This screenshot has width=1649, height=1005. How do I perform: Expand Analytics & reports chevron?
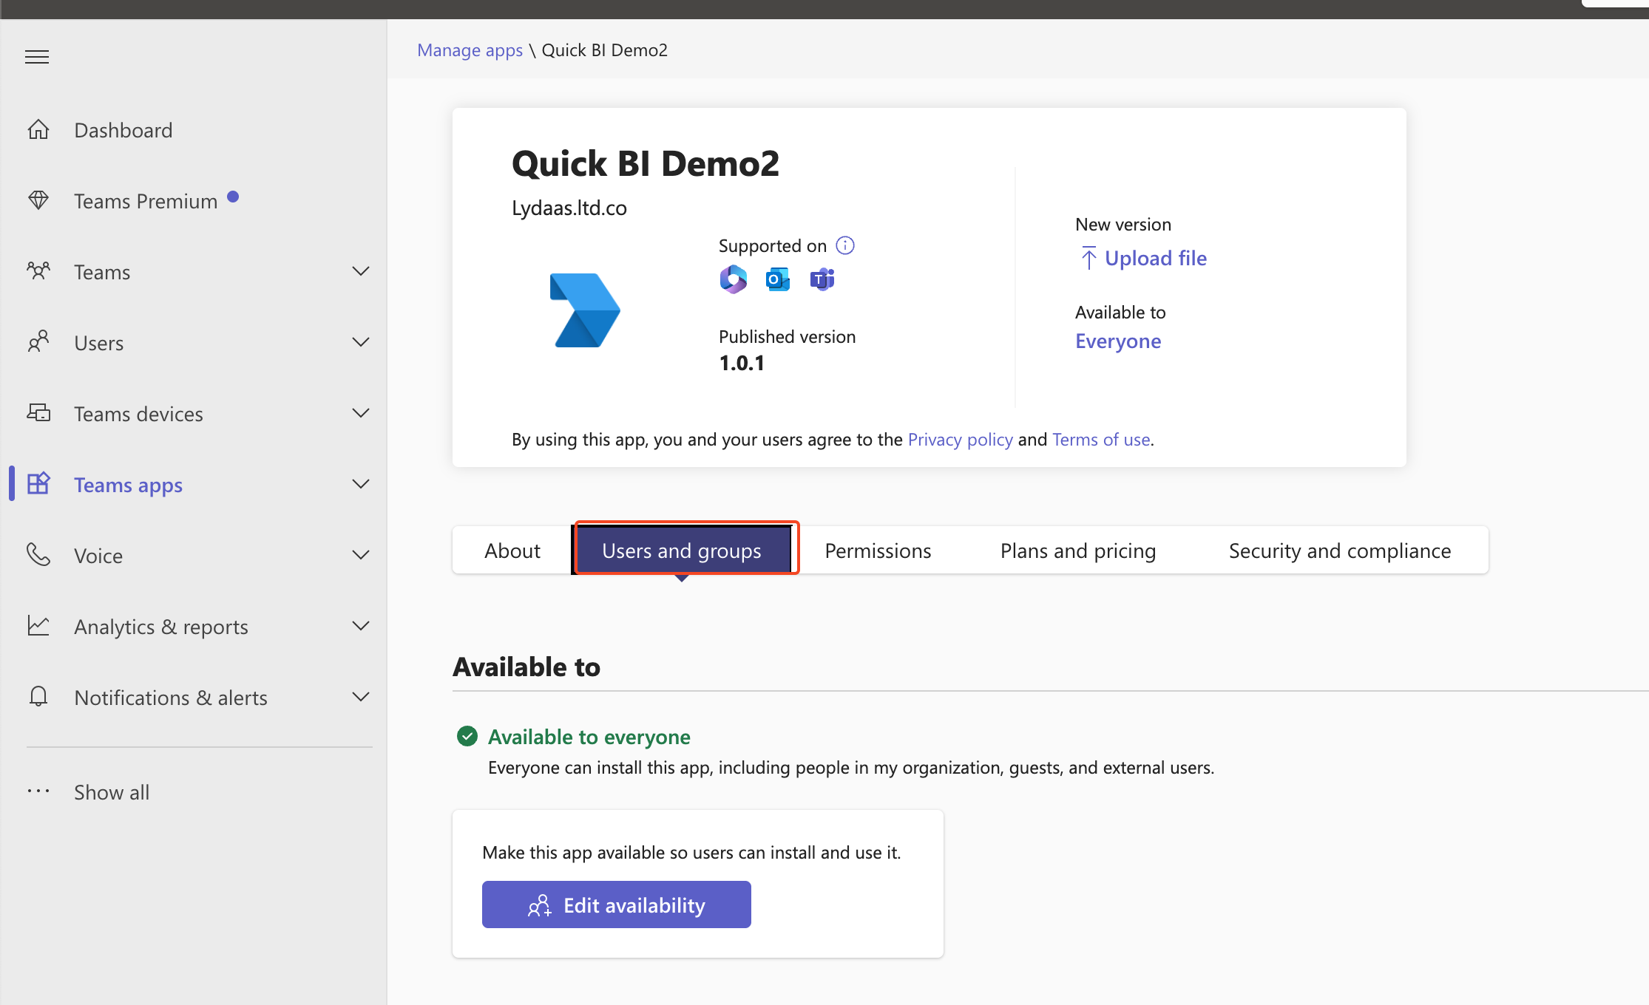pyautogui.click(x=361, y=626)
